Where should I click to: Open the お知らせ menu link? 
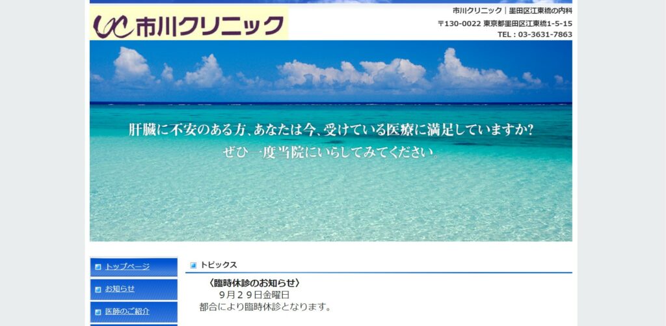120,289
